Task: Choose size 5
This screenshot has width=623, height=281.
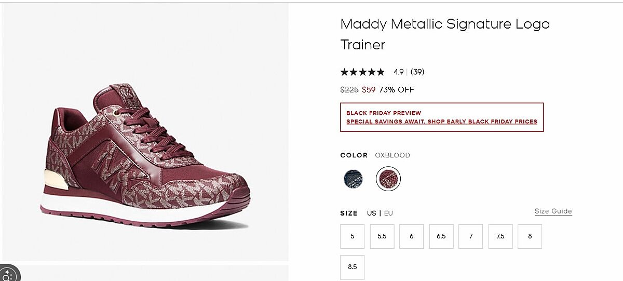Action: click(x=353, y=236)
